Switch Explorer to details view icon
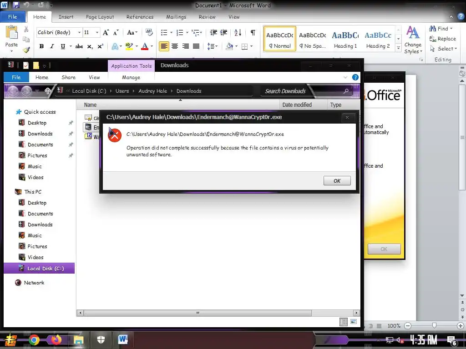The image size is (466, 349). pos(344,322)
